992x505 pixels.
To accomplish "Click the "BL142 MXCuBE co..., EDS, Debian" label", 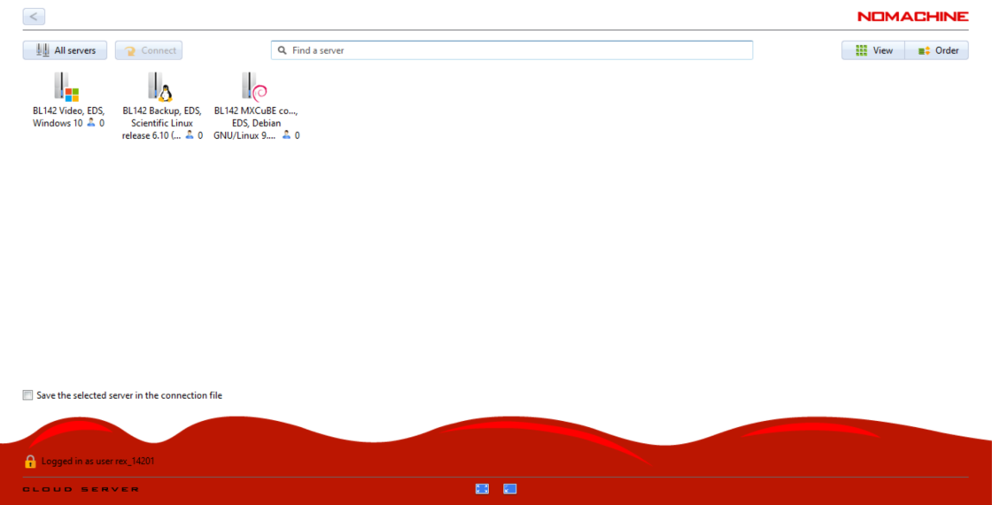I will (x=256, y=123).
